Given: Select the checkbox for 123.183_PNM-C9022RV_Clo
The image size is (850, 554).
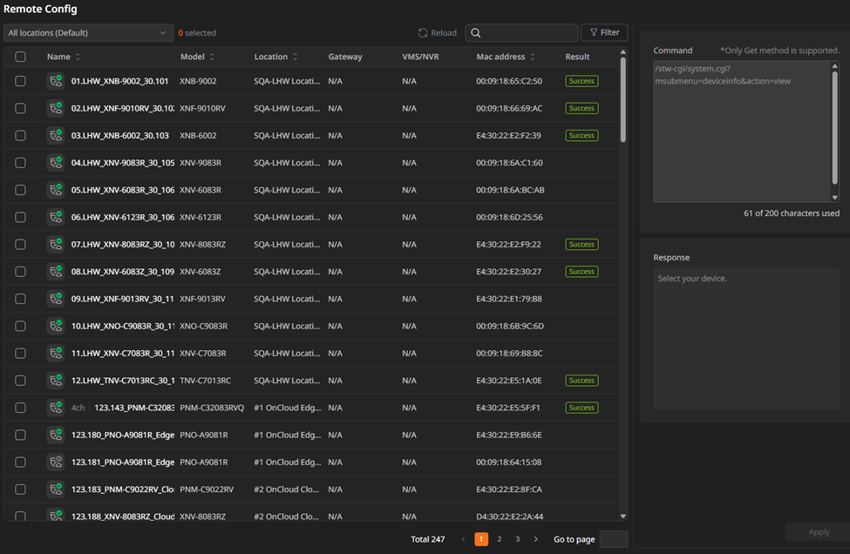Looking at the screenshot, I should point(20,489).
